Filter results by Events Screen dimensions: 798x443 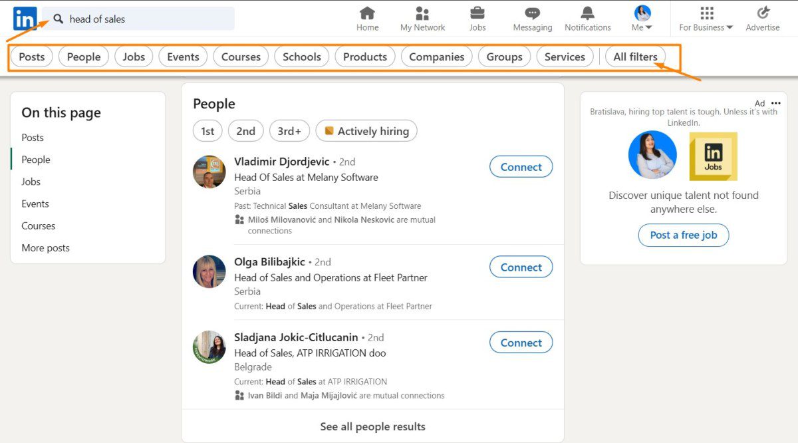pos(183,57)
